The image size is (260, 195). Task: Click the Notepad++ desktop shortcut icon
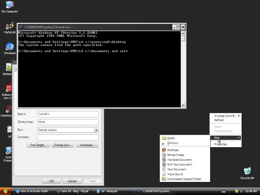click(x=7, y=69)
